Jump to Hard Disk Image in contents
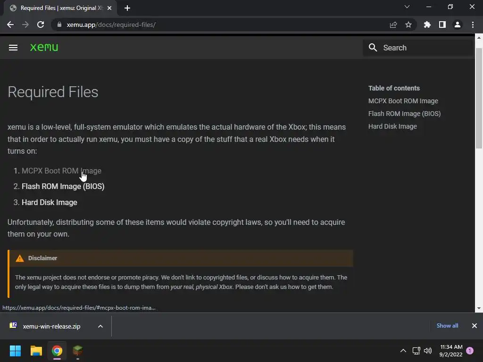Screen dimensions: 483x362 tap(392, 126)
